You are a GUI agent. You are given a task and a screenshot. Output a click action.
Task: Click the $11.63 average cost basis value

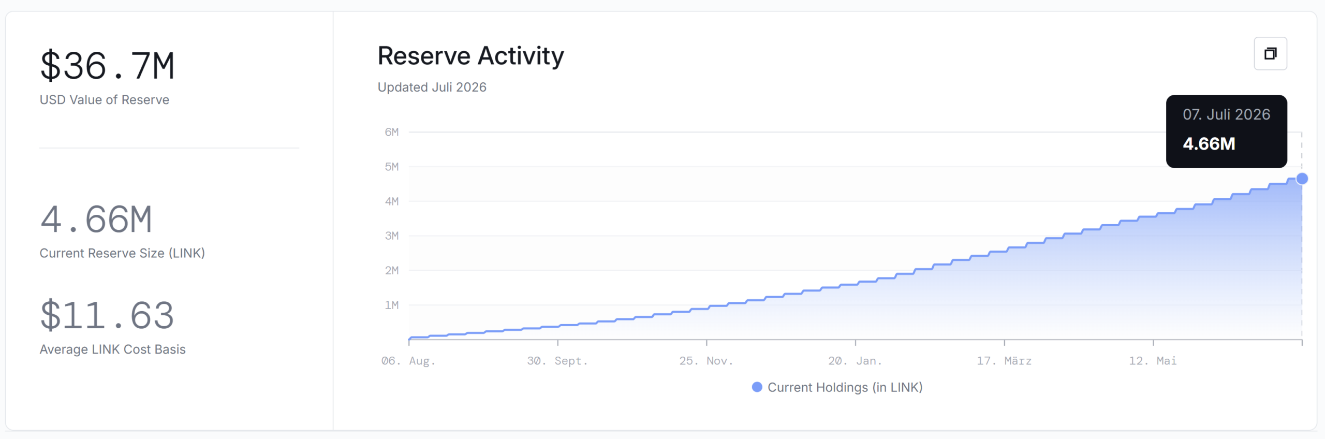pos(107,315)
